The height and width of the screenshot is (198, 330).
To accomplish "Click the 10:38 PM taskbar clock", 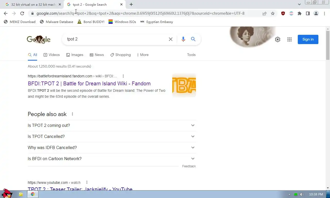I will (316, 194).
